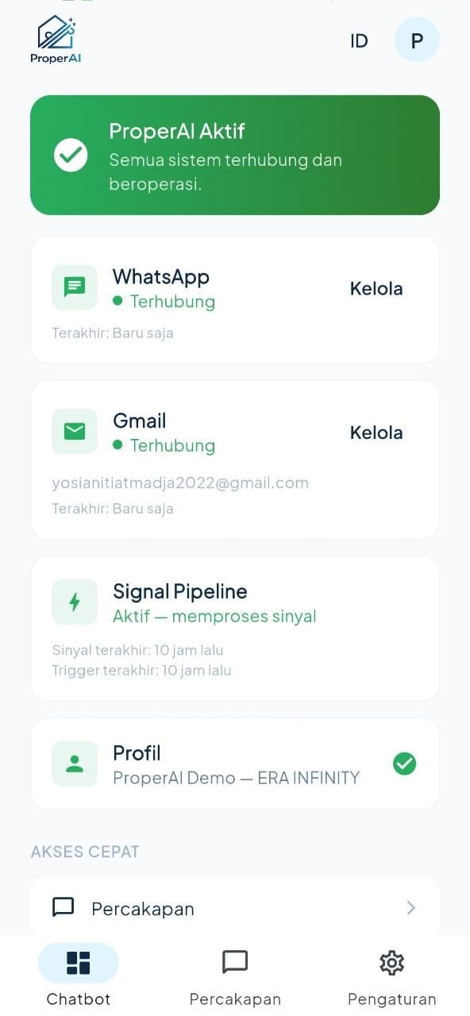Click the Signal Pipeline lightning icon
The height and width of the screenshot is (1016, 470).
[74, 601]
